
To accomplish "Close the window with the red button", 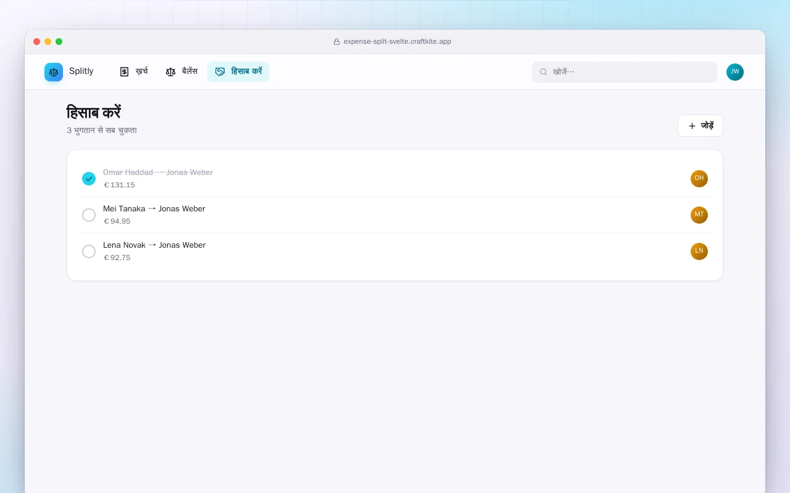I will click(x=37, y=42).
